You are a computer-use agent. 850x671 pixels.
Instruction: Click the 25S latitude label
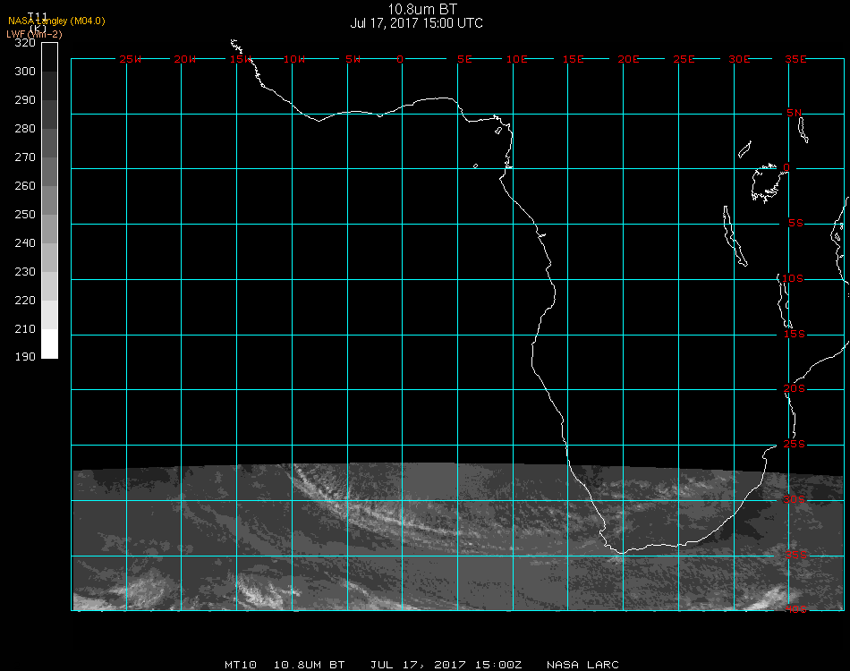795,444
